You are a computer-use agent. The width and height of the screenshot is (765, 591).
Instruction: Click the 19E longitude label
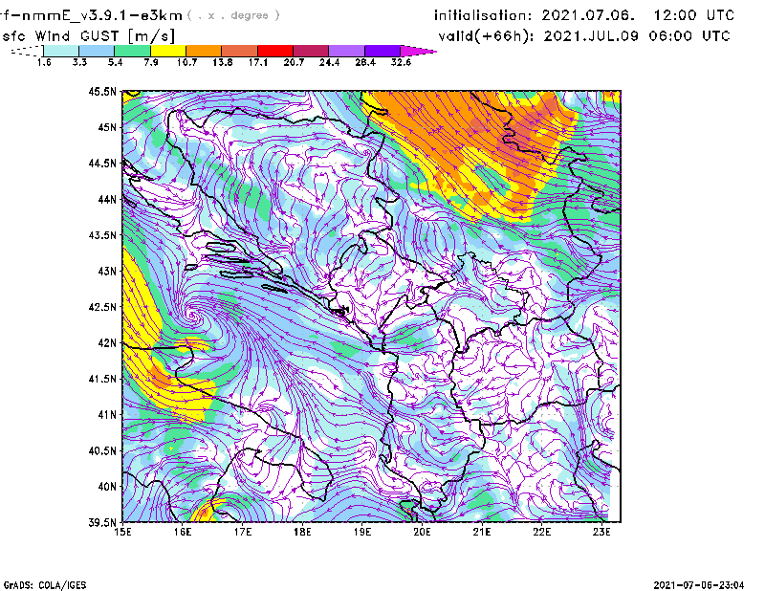tap(362, 532)
